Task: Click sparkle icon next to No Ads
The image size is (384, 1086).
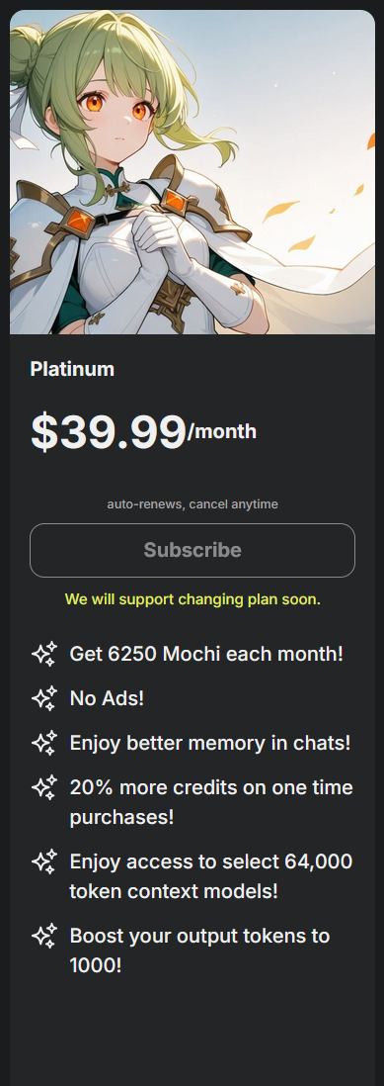Action: tap(44, 698)
